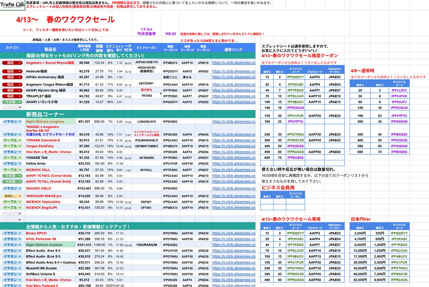
Task: Open category dropdown for AFUL Performer 8S
Action: [x=12, y=239]
